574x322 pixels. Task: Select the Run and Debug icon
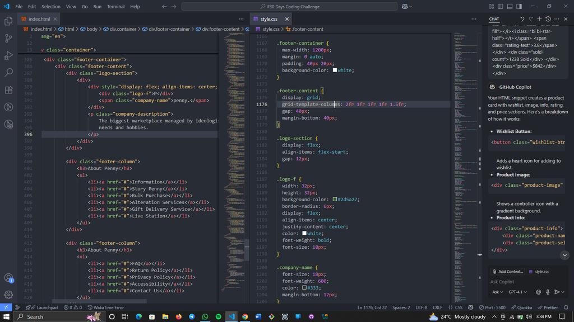point(8,55)
